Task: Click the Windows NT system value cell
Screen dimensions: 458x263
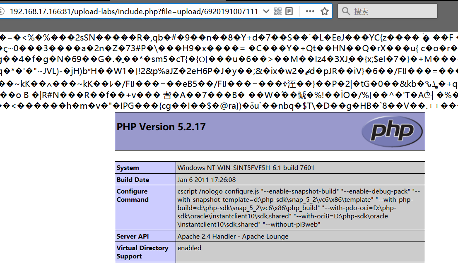Action: tap(246, 168)
